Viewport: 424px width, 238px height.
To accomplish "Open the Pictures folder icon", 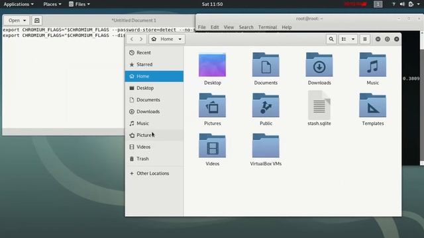I will 212,105.
